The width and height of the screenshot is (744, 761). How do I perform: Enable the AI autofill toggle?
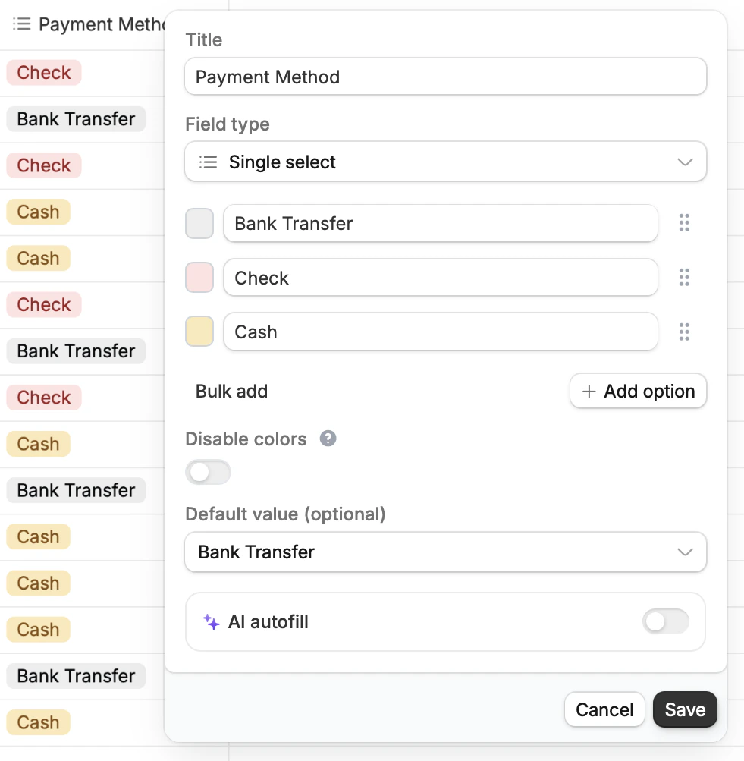665,621
